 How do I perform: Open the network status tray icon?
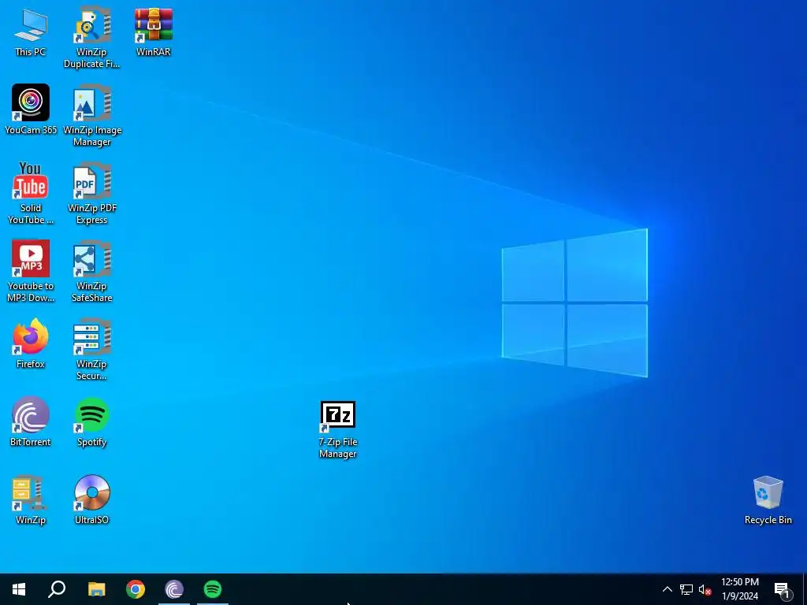pyautogui.click(x=686, y=589)
